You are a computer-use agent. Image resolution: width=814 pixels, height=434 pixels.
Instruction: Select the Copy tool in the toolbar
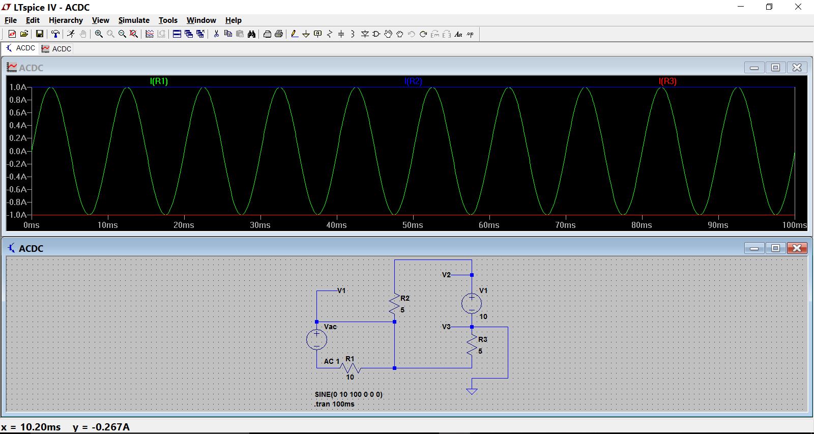pyautogui.click(x=228, y=34)
